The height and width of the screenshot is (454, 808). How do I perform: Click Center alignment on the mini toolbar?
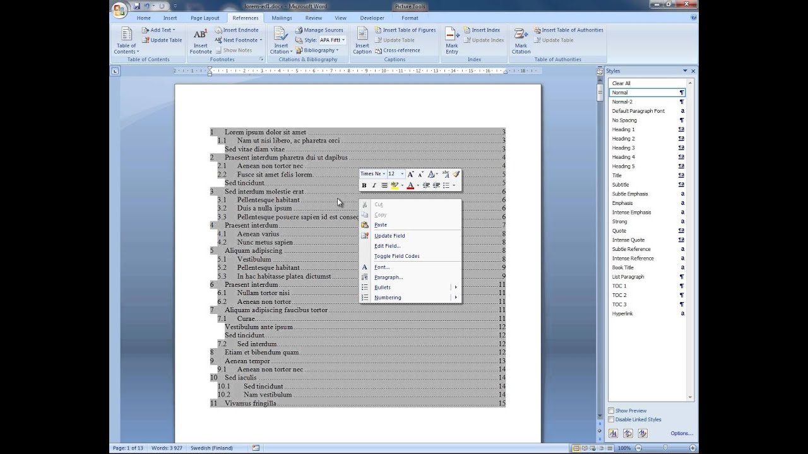[384, 185]
